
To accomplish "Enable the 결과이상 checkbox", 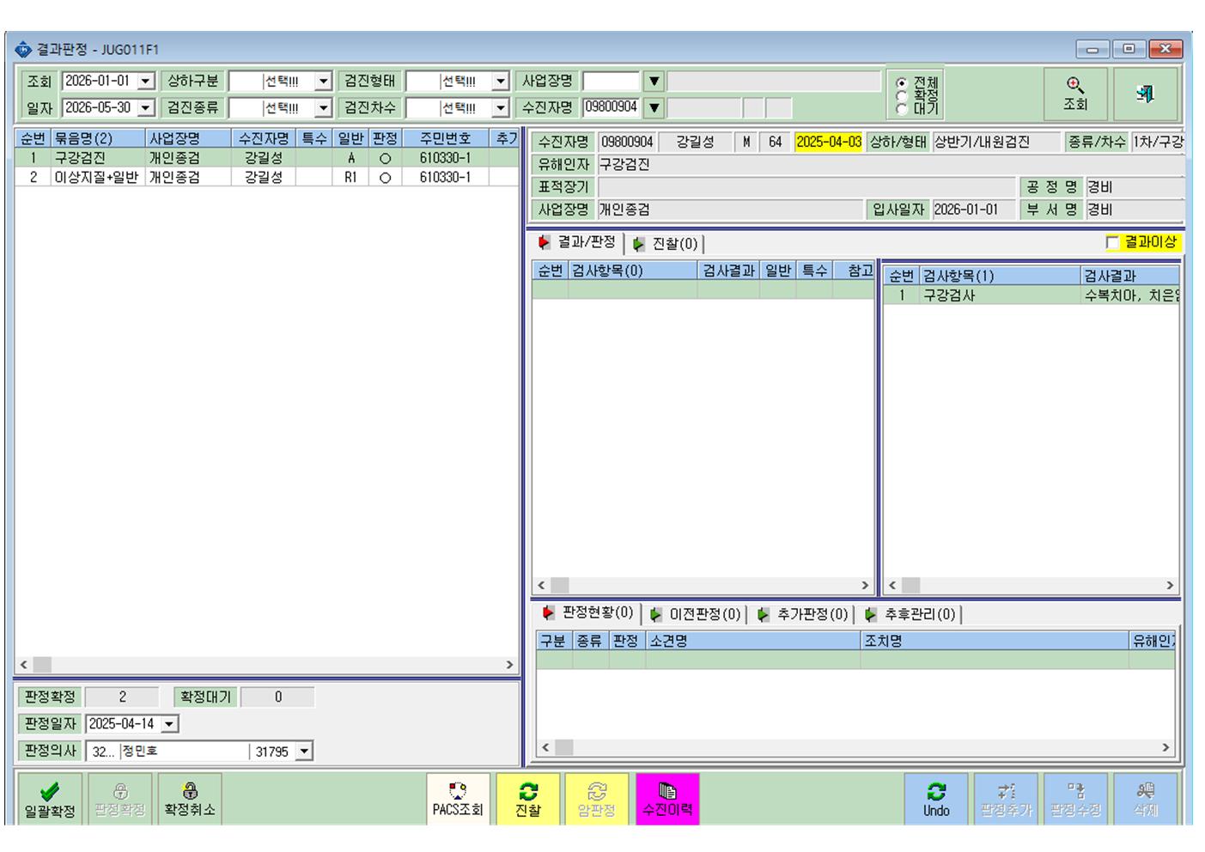I will point(1112,243).
